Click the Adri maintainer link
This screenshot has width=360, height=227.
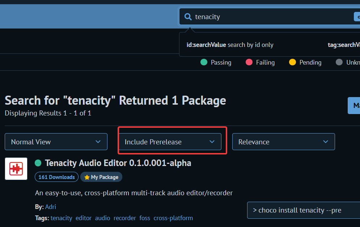point(50,206)
